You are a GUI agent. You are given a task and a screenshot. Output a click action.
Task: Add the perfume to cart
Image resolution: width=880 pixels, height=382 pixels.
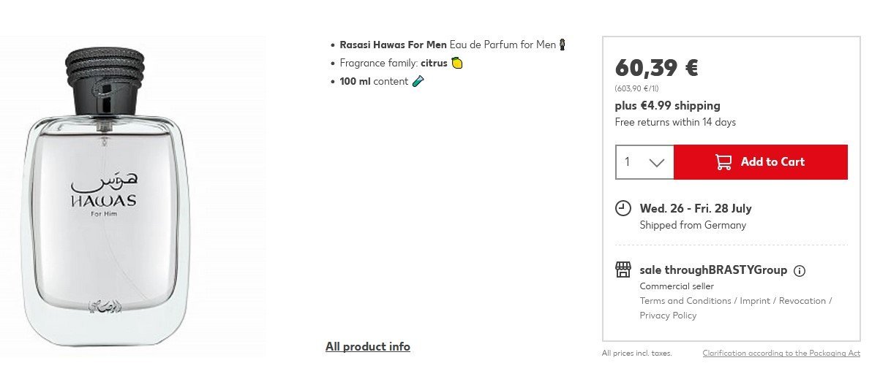click(x=761, y=162)
